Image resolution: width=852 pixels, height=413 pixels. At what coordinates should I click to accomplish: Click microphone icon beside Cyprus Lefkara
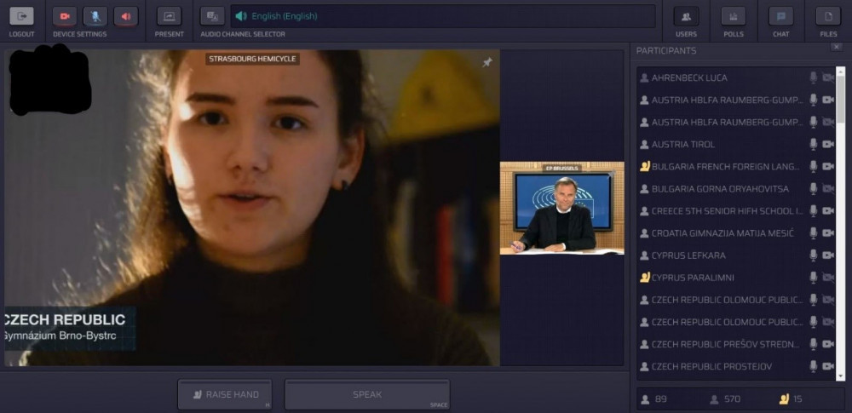tap(813, 255)
